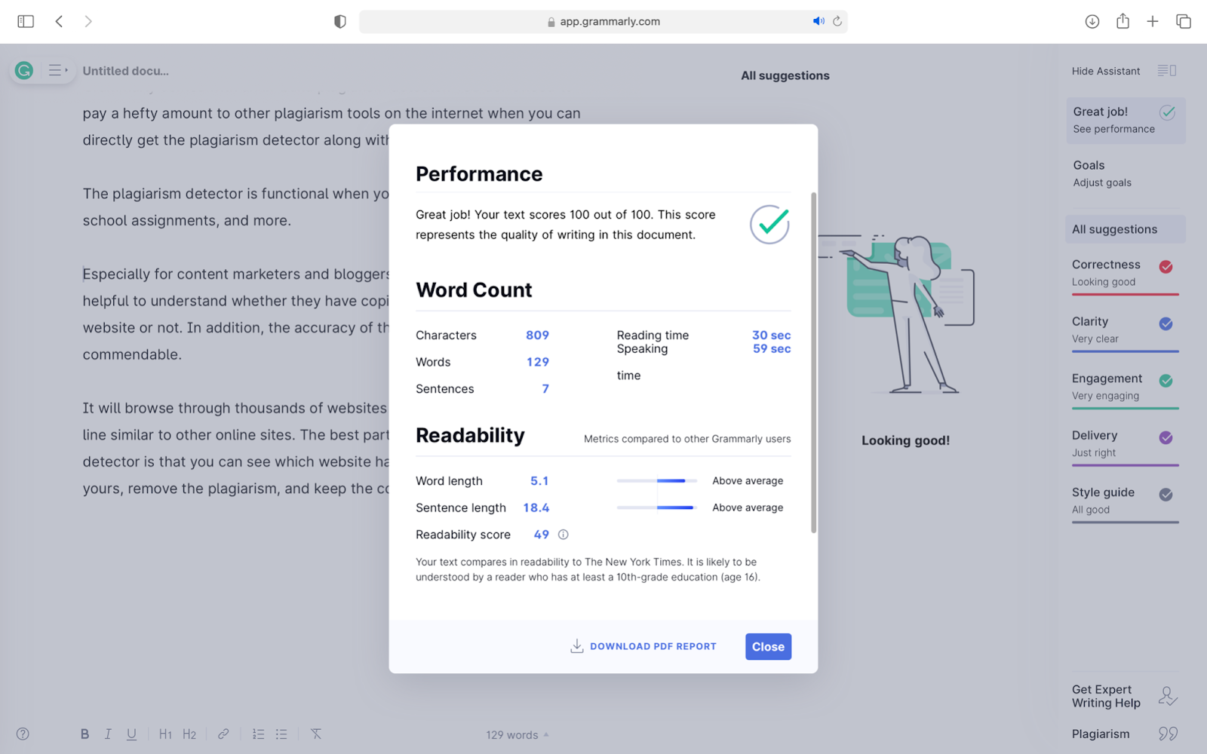1207x754 pixels.
Task: Mute tab audio speaker icon
Action: click(818, 21)
